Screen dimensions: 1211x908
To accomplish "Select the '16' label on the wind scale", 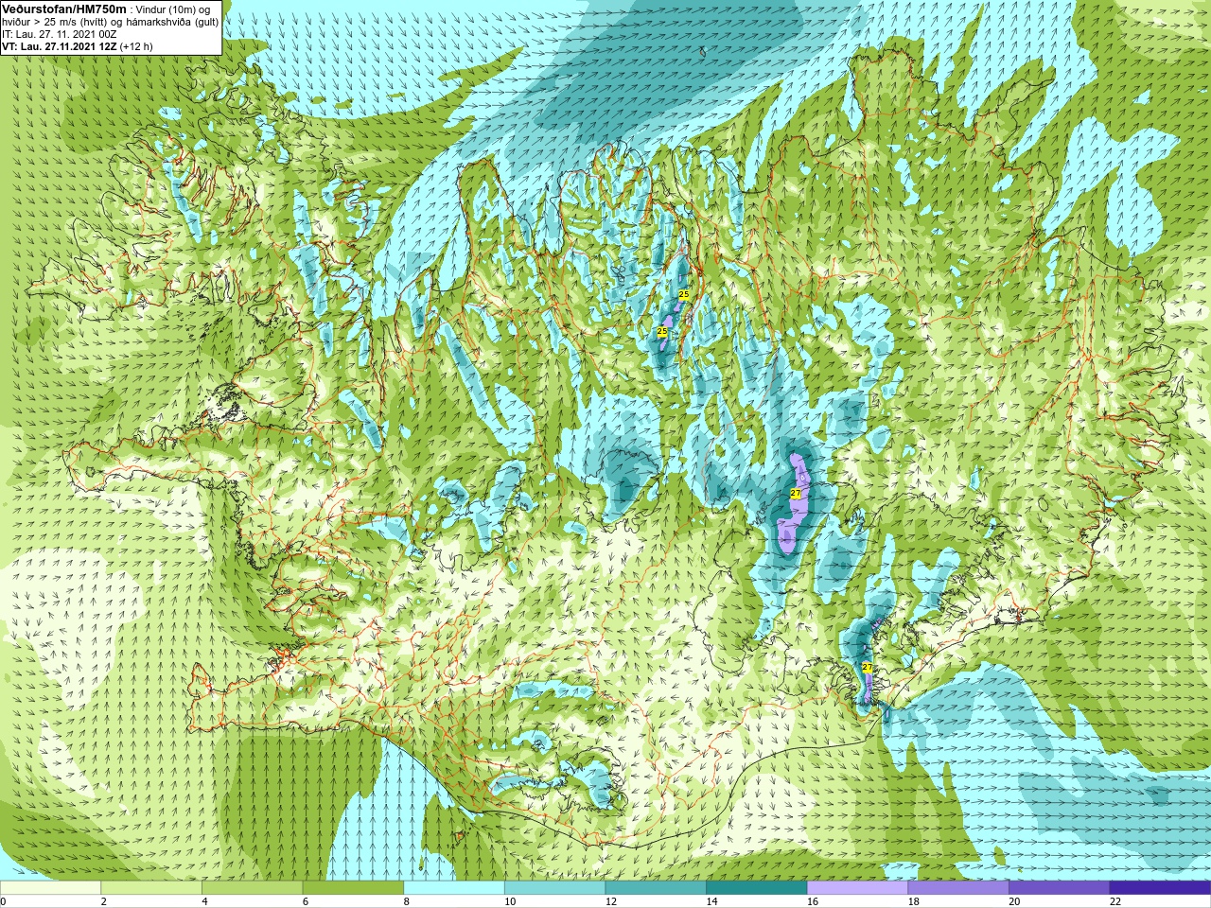I will coord(813,901).
